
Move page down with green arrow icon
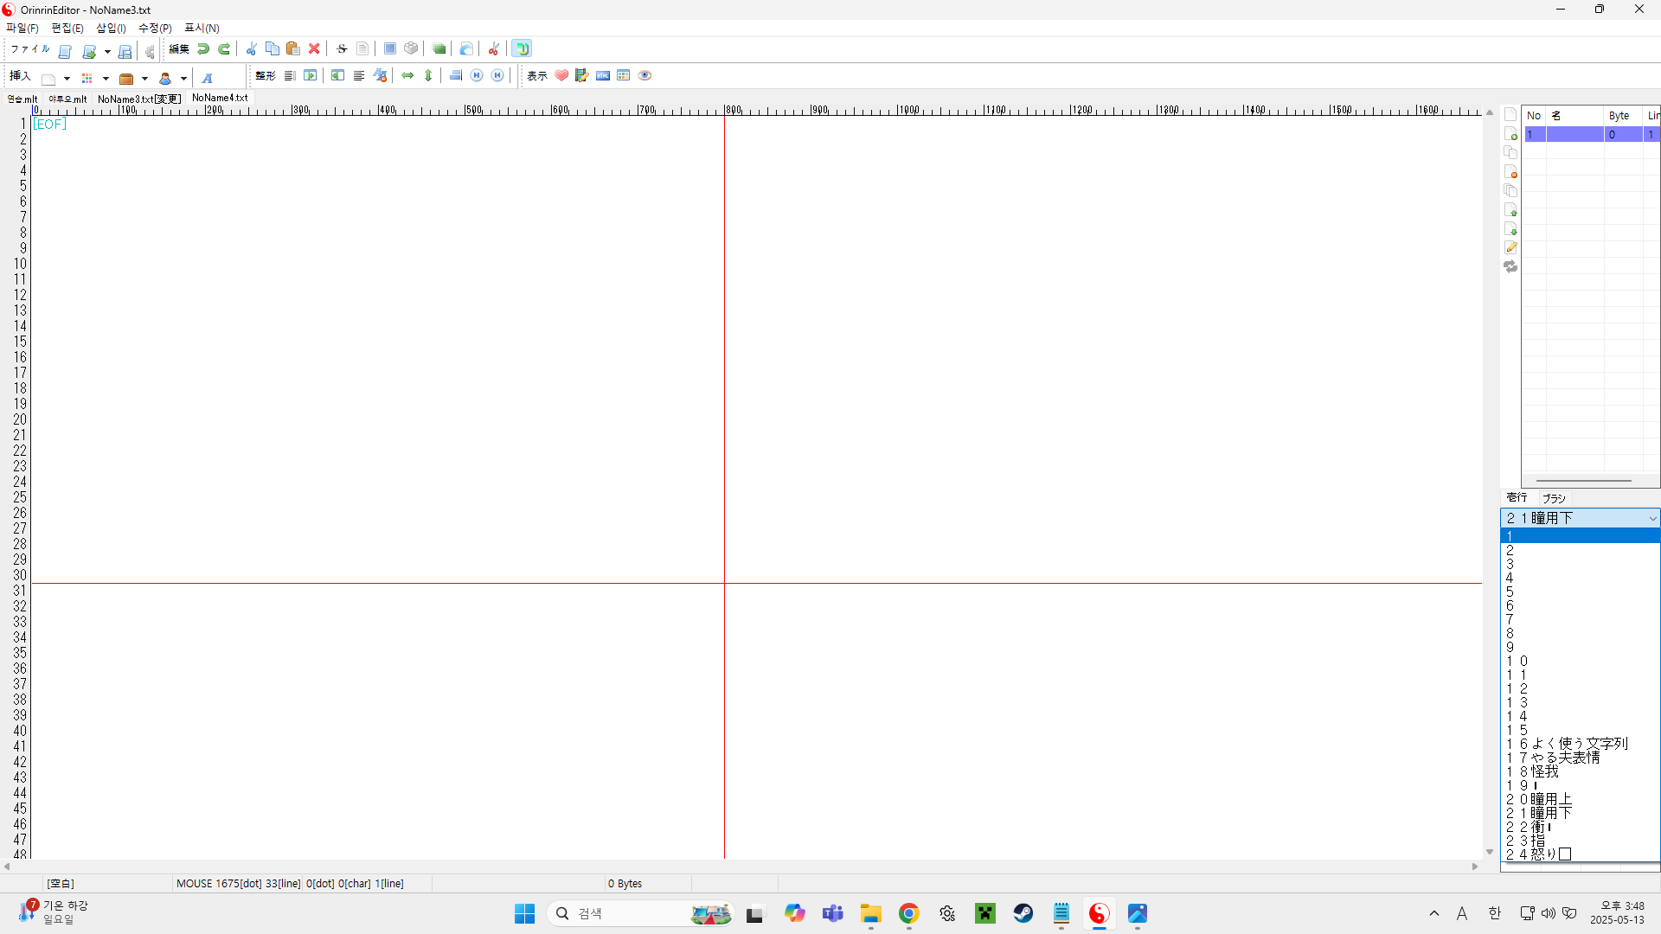pos(1510,229)
